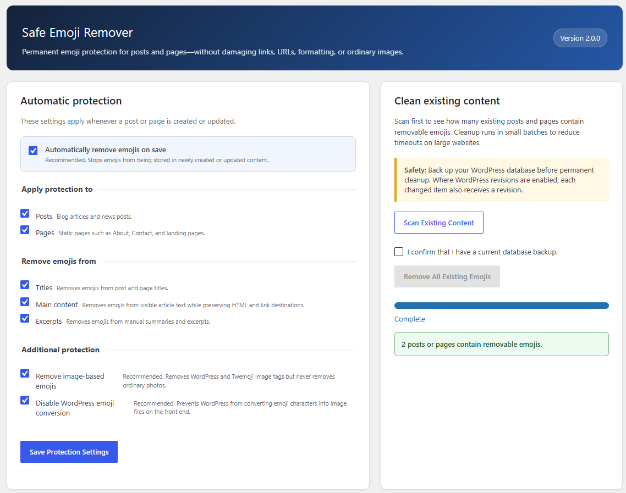Click 'Static pages such as About' description
This screenshot has width=626, height=493.
click(x=132, y=233)
